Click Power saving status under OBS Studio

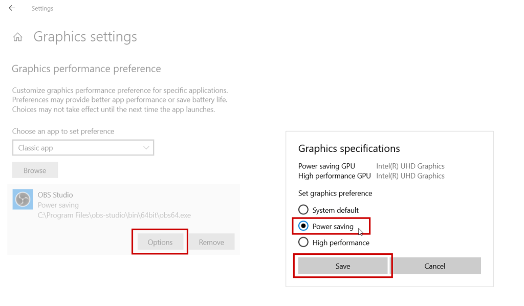pyautogui.click(x=58, y=205)
